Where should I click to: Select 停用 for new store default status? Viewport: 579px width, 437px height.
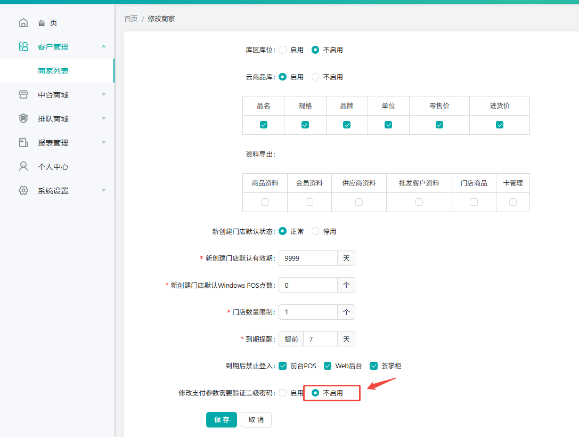point(315,231)
